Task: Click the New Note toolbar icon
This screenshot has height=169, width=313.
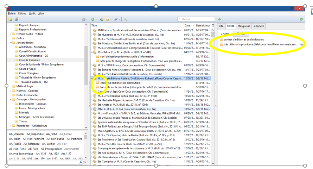Action: point(108,19)
